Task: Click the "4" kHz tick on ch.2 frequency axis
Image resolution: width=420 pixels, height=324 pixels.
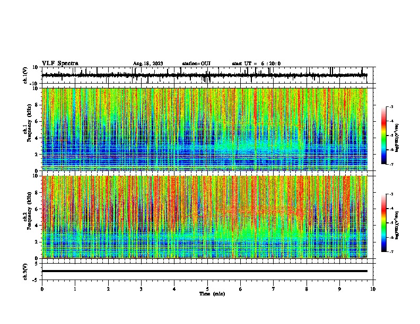Action: 37,226
